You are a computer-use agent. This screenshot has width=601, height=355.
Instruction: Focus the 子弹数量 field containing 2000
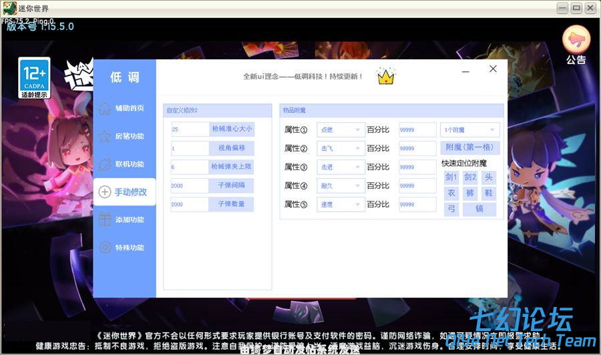click(x=190, y=204)
